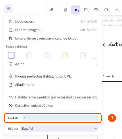Click the moon icon beside Modo oscuro

10,21
